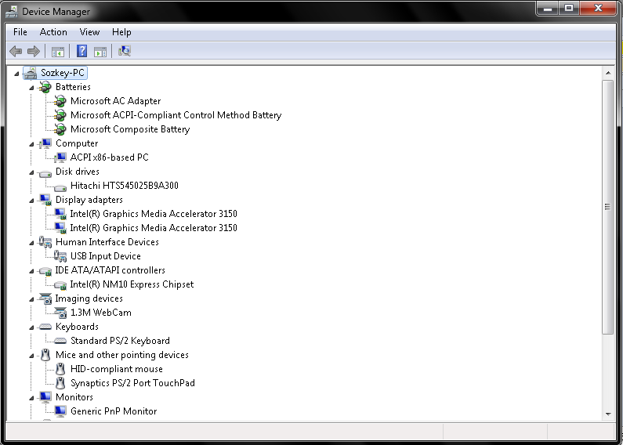Select the Hitachi HTS545025B9A300 entry

click(x=125, y=186)
